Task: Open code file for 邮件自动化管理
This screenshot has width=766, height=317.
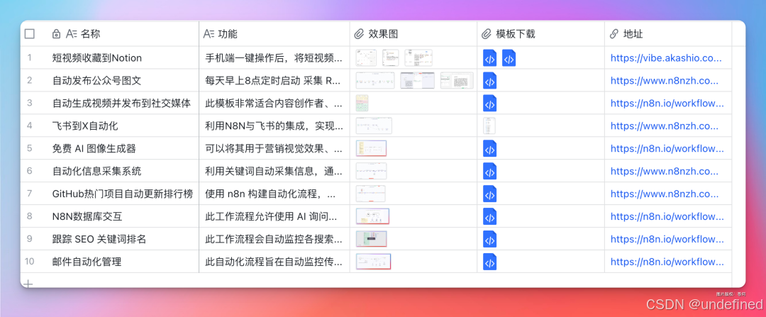Action: tap(489, 262)
